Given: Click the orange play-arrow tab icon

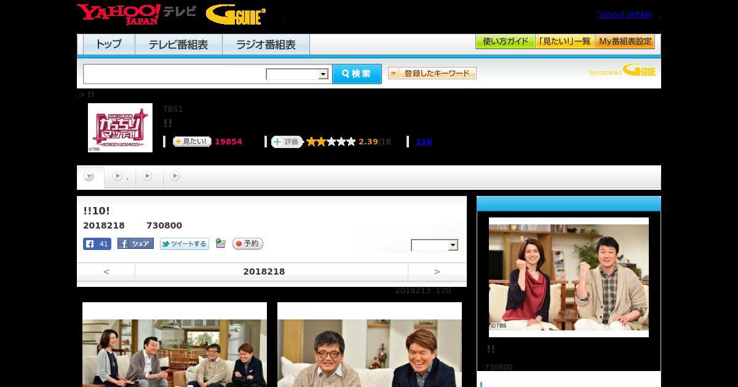Looking at the screenshot, I should click(117, 176).
